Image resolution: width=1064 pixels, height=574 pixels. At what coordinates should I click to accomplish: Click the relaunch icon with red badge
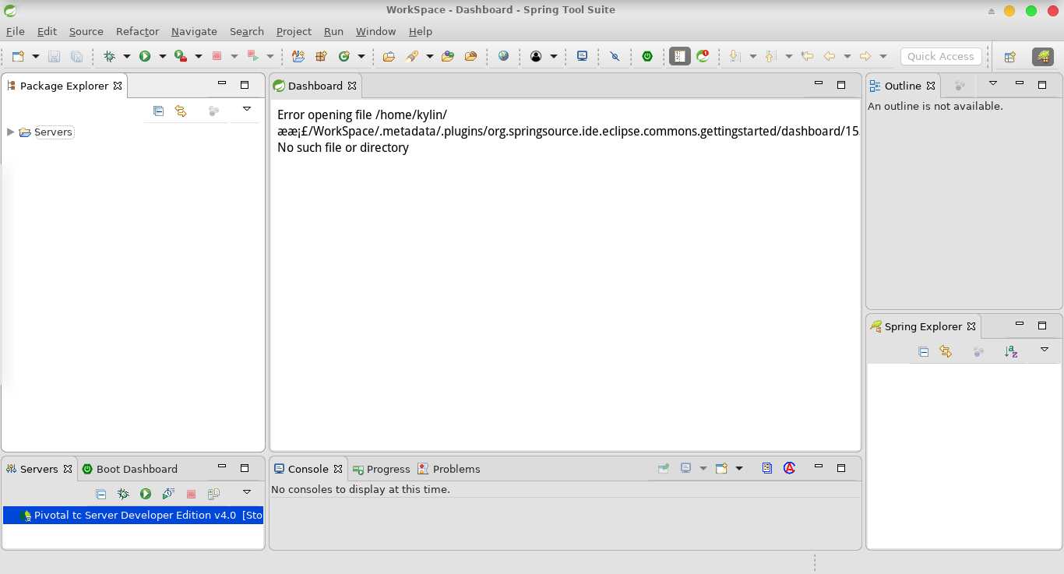(703, 56)
